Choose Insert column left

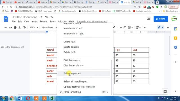point(84,28)
